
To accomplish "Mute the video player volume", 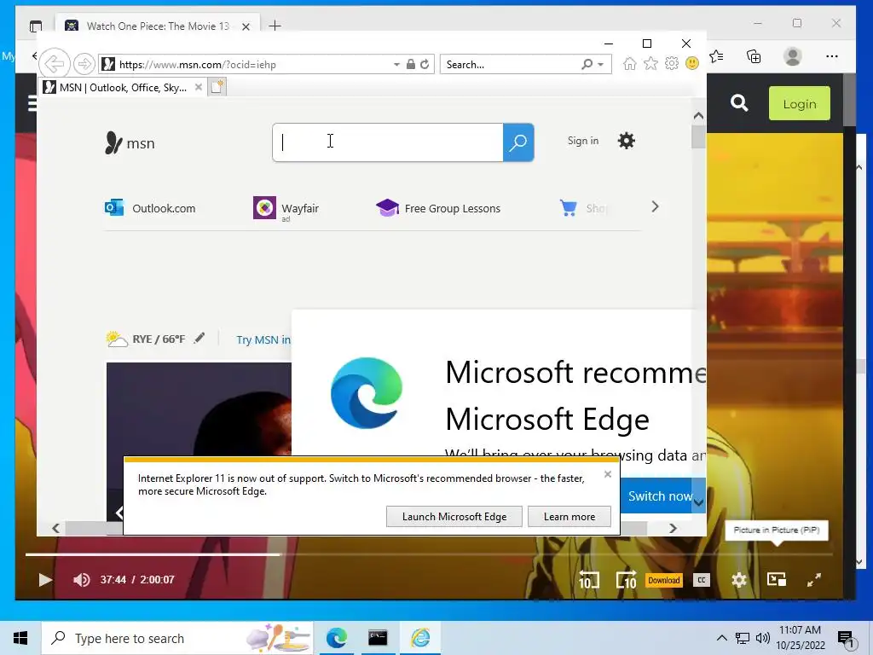I will (81, 580).
